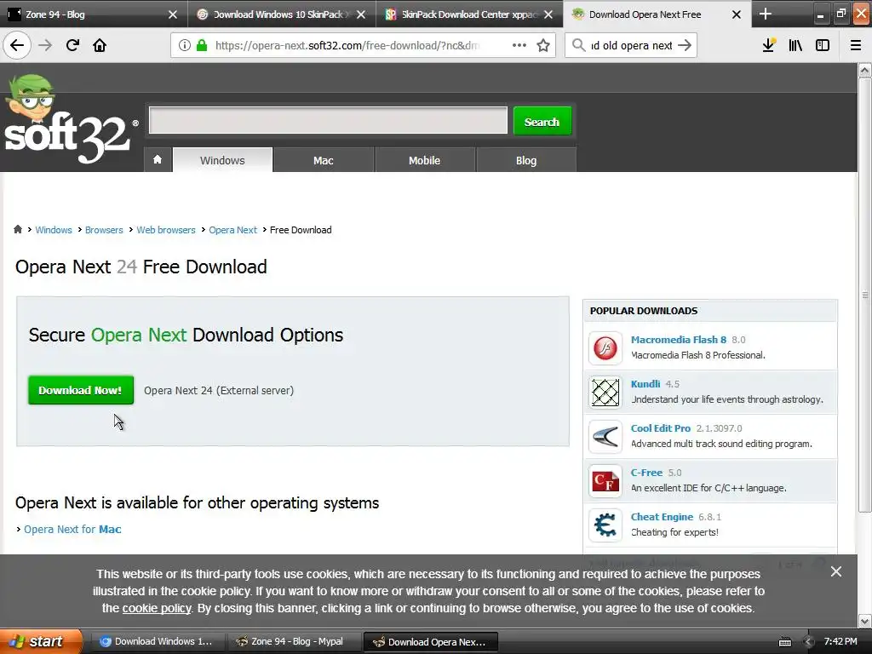
Task: Show site information icon in address bar
Action: pyautogui.click(x=185, y=45)
